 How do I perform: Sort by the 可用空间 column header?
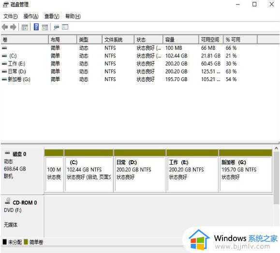click(211, 40)
